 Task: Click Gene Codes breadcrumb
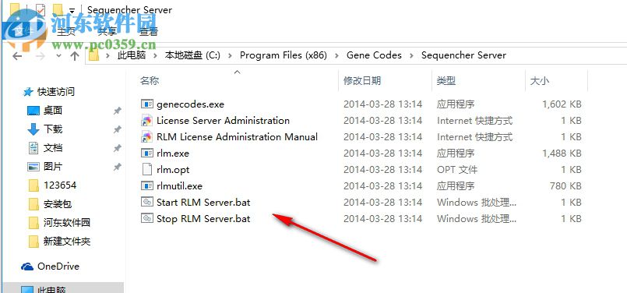pyautogui.click(x=374, y=55)
